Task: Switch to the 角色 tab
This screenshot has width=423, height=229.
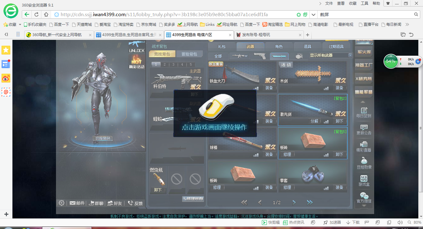Action: [x=279, y=47]
